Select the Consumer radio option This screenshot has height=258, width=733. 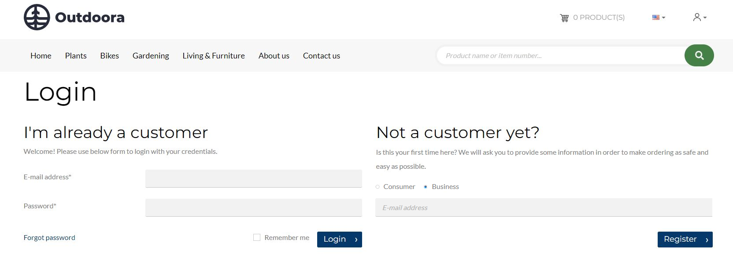(x=378, y=187)
